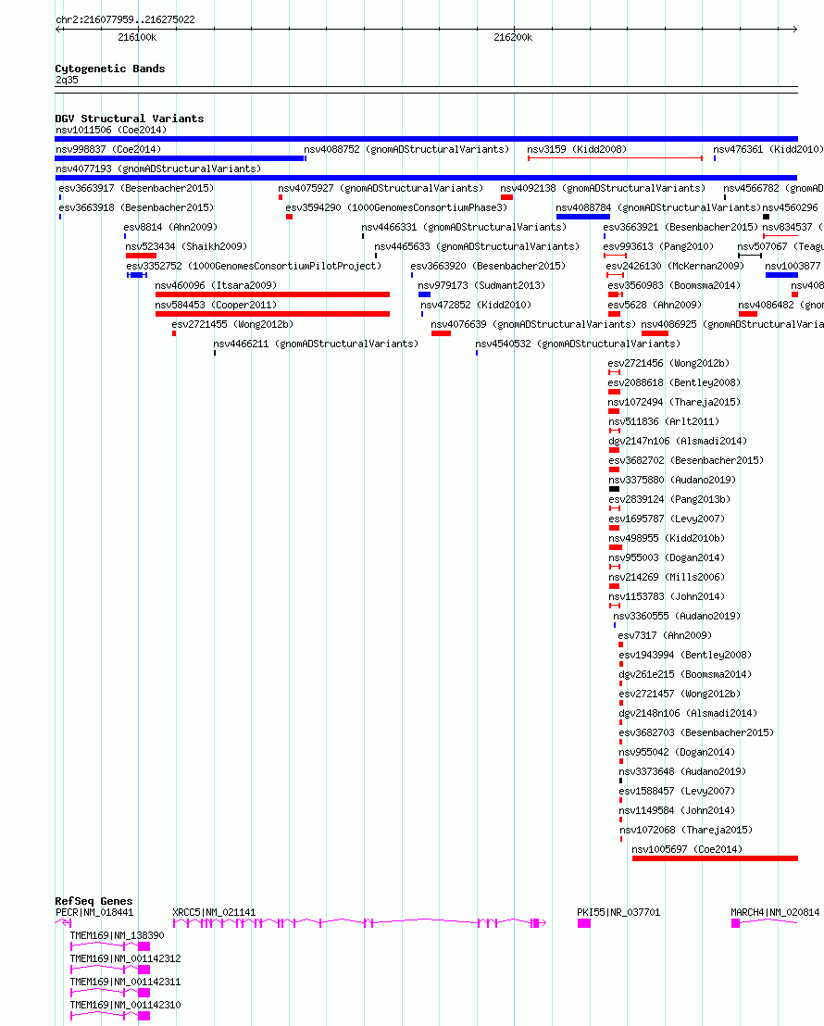Click MARCH4|NM_020814 gene label

(x=775, y=913)
